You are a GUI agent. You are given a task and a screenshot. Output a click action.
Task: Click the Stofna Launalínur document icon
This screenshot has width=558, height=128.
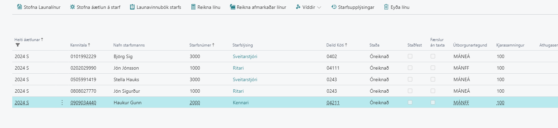[x=19, y=7]
